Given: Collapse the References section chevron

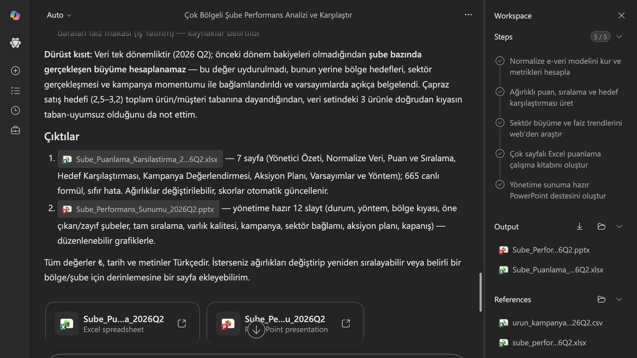Looking at the screenshot, I should [620, 299].
